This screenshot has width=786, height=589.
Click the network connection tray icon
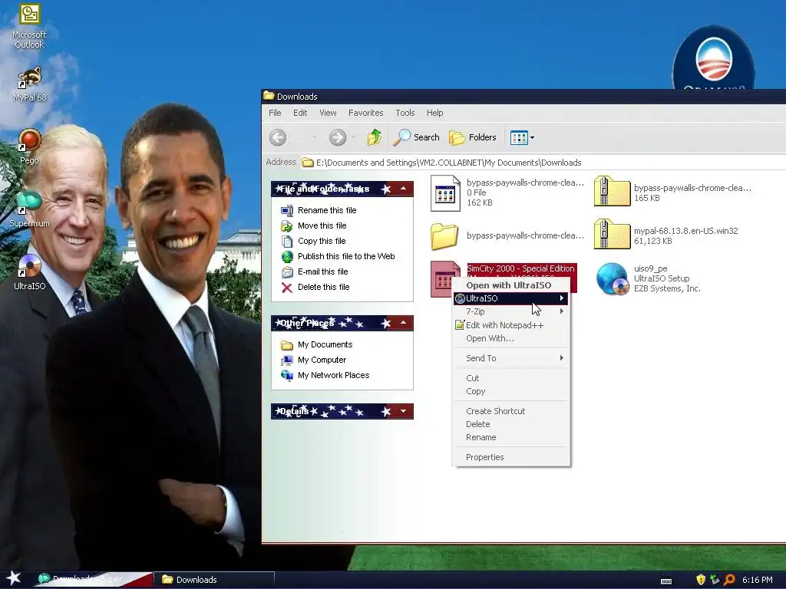(715, 580)
